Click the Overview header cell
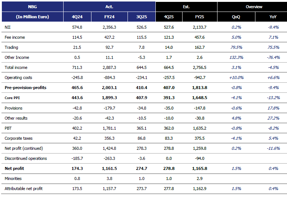The image size is (287, 199). point(254,7)
